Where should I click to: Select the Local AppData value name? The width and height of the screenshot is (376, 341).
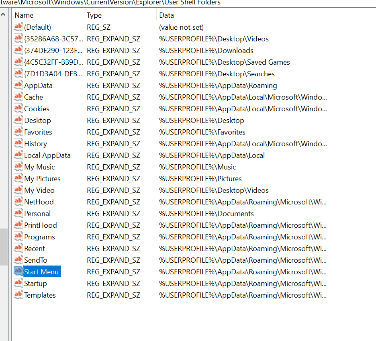click(47, 155)
